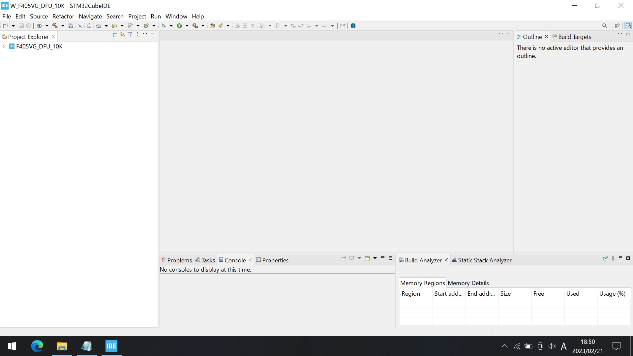Click the Back navigation arrow icon
This screenshot has width=633, height=356.
(309, 26)
